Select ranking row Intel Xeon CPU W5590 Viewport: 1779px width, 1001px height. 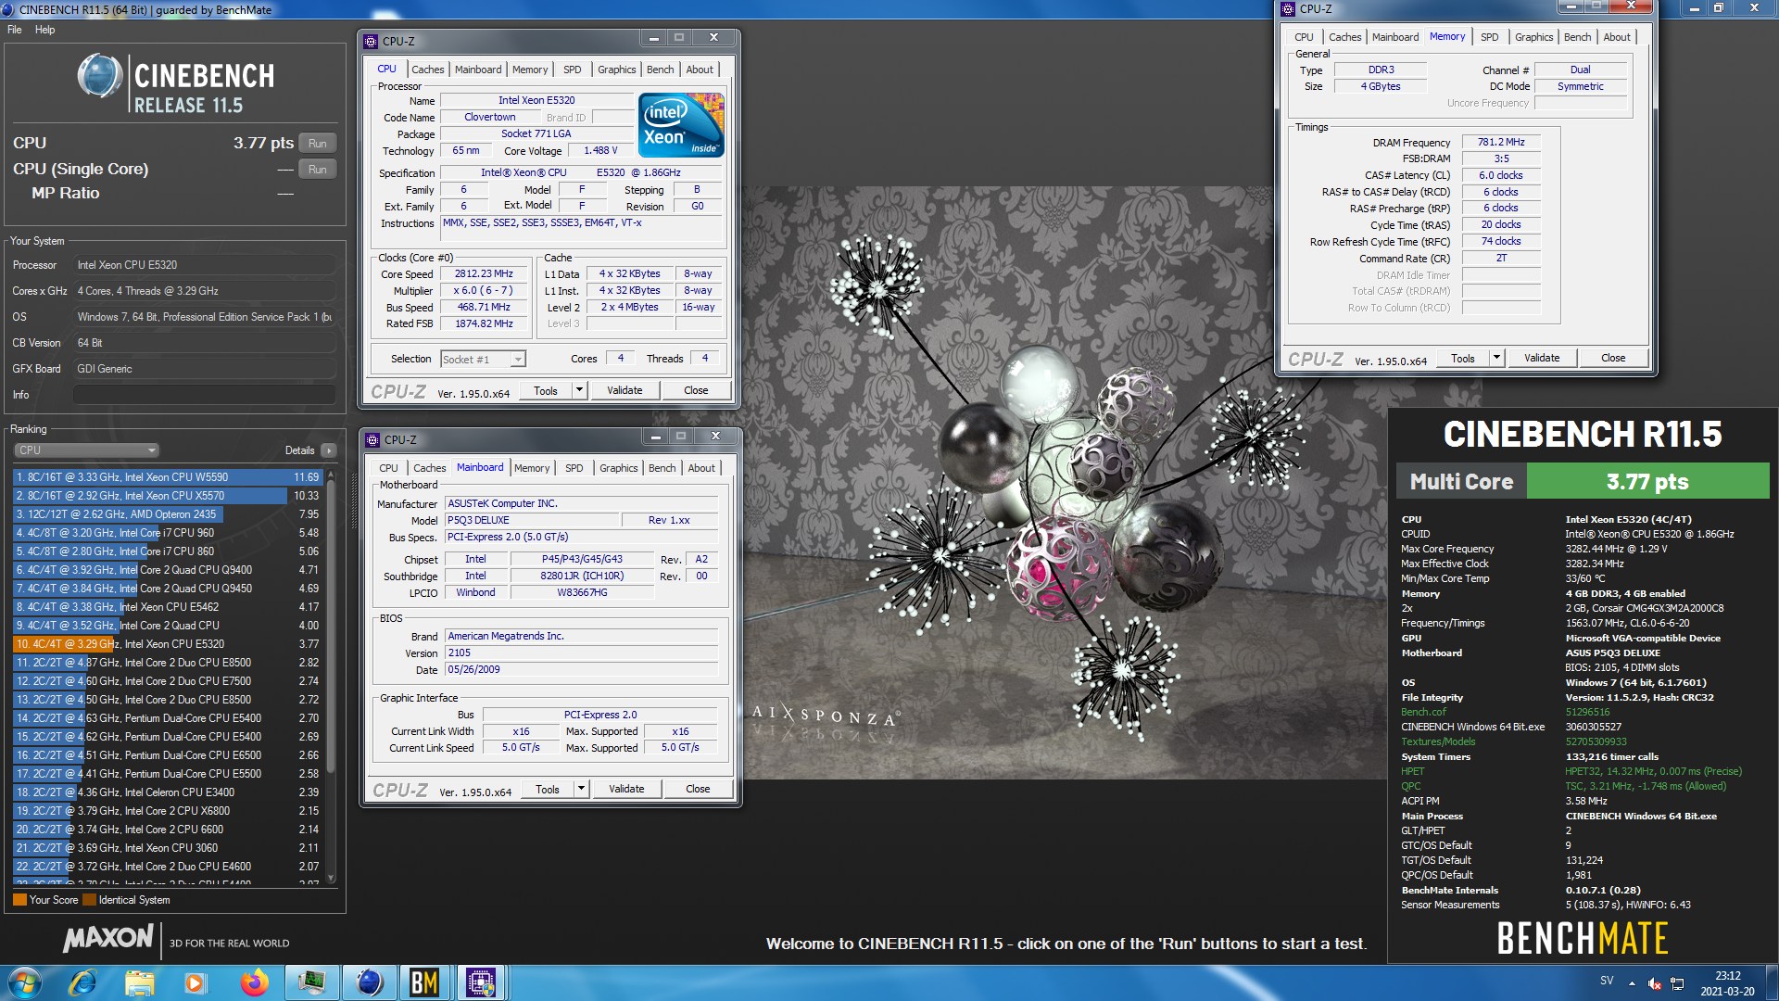coord(168,477)
